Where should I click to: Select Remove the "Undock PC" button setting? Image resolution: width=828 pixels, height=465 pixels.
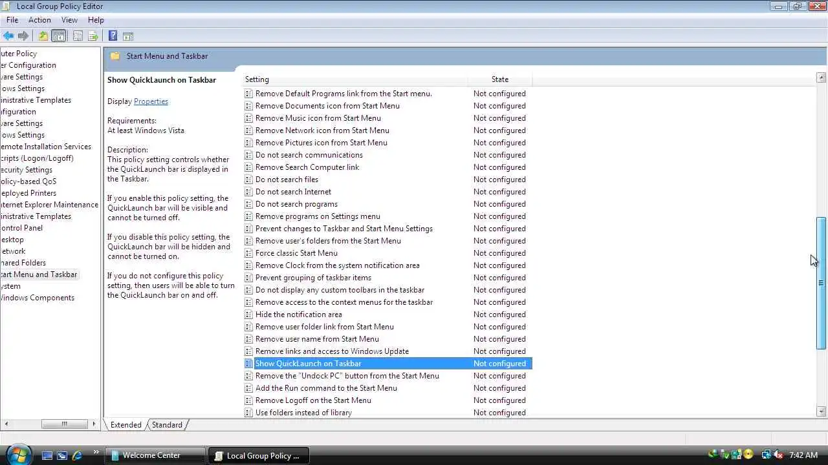click(347, 376)
